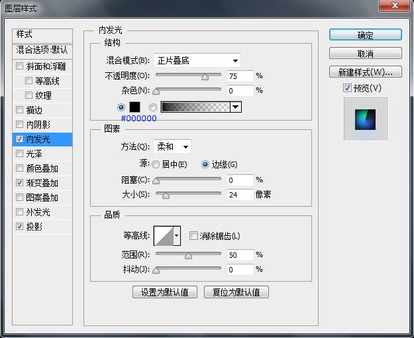The height and width of the screenshot is (338, 414).
Task: Enable the 外发光 checkbox
Action: click(x=19, y=211)
